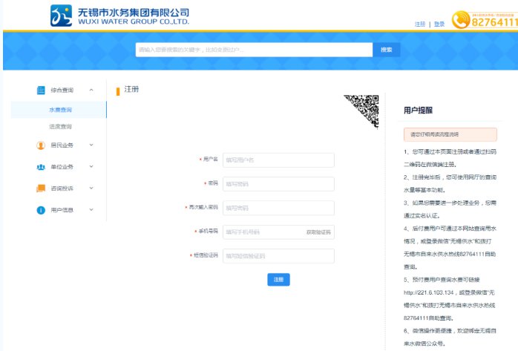Click the 用户信息 info icon

41,210
